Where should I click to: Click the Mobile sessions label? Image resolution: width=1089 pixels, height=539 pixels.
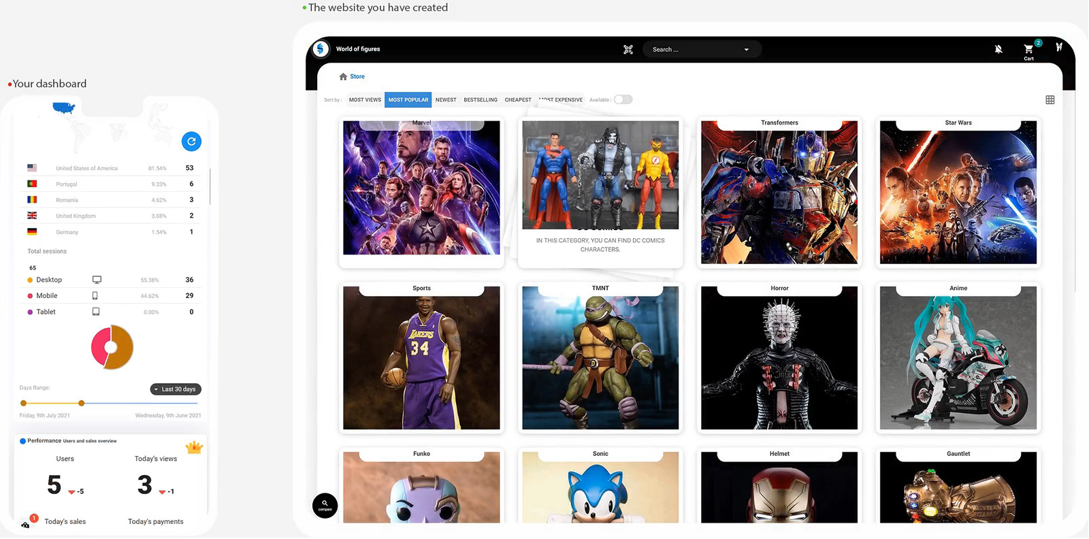pyautogui.click(x=47, y=296)
